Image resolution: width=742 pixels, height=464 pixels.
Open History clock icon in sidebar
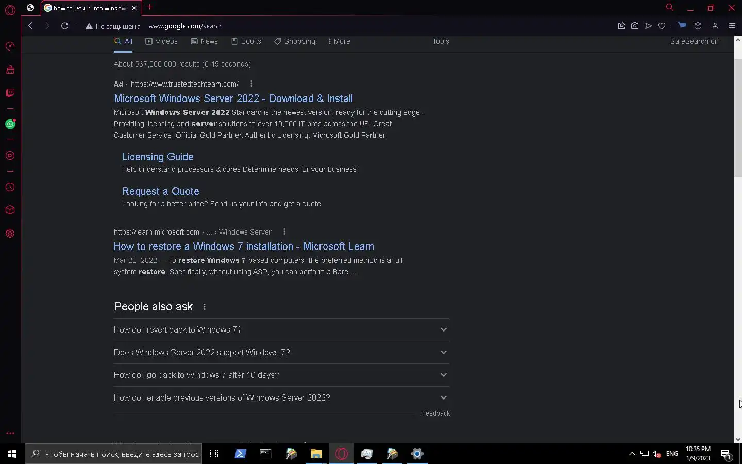coord(10,187)
